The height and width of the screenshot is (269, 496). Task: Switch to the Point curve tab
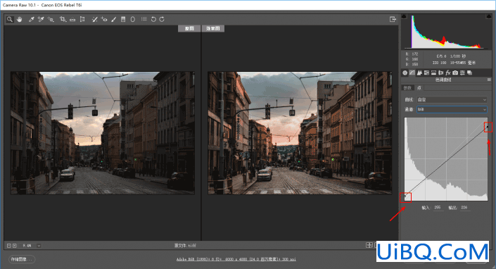coord(419,88)
